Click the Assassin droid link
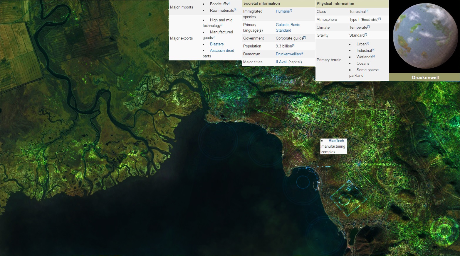Viewport: 460px width, 256px height. [x=222, y=51]
